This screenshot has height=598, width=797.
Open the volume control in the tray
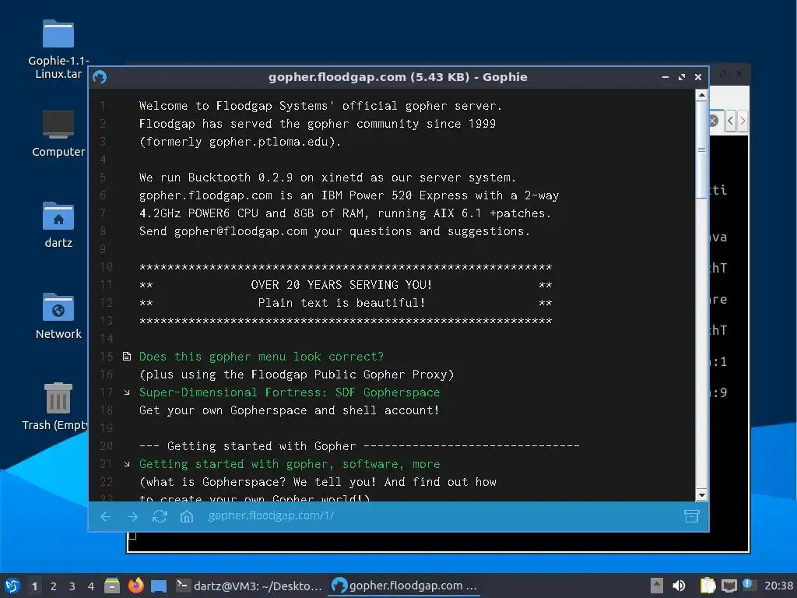(679, 586)
